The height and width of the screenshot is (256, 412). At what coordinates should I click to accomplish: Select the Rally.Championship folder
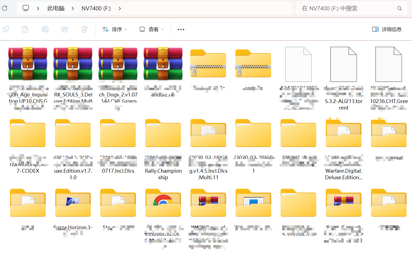[x=163, y=133]
